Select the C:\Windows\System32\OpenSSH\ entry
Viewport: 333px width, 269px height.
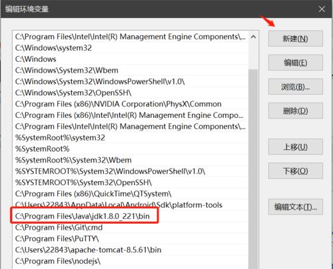[131, 93]
